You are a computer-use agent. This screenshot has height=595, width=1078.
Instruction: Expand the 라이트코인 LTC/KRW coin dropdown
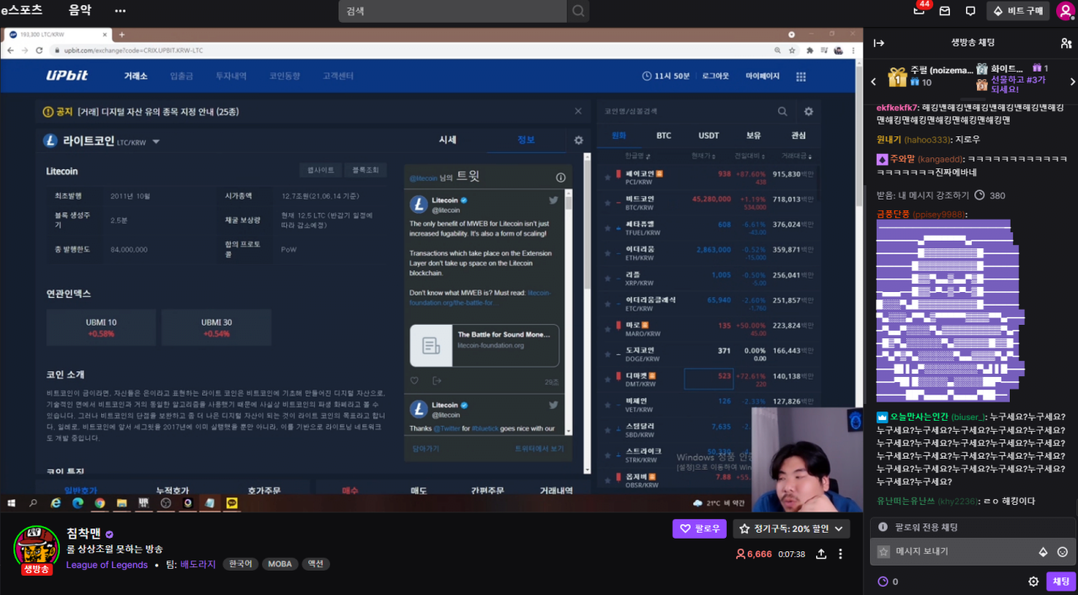tap(156, 142)
